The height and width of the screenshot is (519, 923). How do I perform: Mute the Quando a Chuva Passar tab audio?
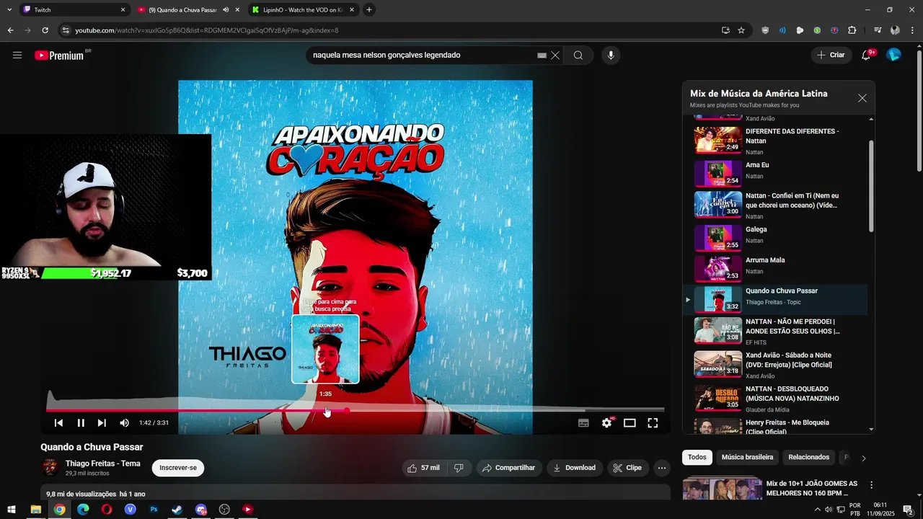tap(226, 10)
